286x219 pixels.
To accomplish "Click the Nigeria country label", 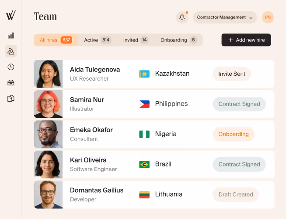I will point(166,134).
